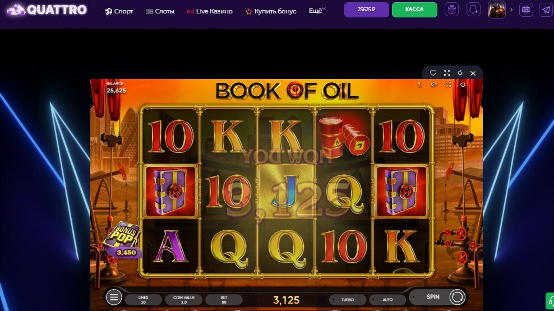Open the Lines 10 selector
The width and height of the screenshot is (554, 311).
point(143,299)
